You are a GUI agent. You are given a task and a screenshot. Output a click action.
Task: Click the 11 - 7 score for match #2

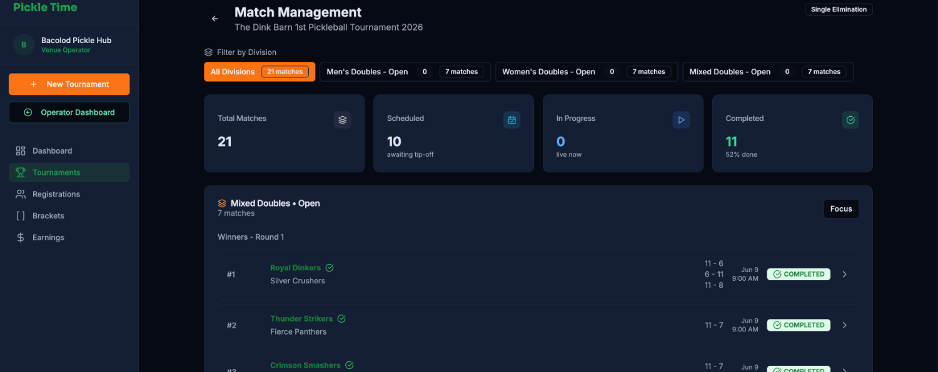(714, 325)
